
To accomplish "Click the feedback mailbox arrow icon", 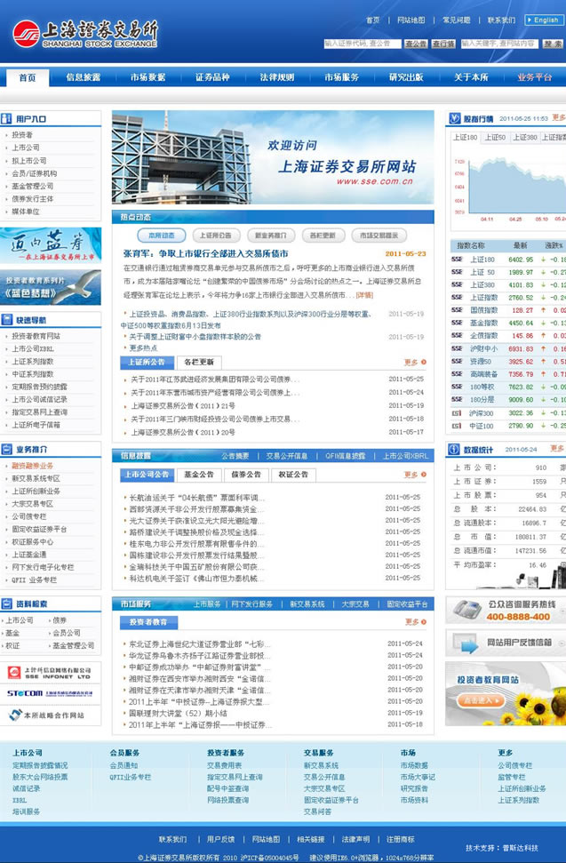I will point(466,643).
